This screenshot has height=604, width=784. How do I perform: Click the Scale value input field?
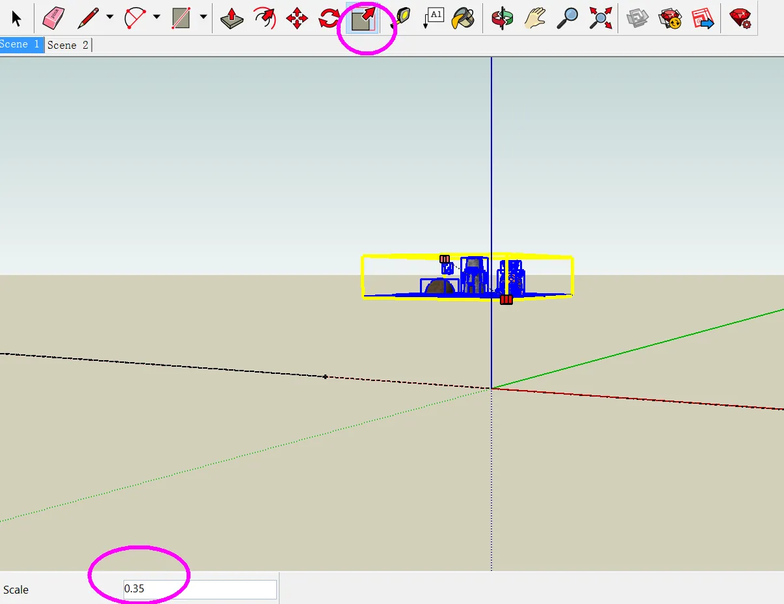tap(200, 589)
